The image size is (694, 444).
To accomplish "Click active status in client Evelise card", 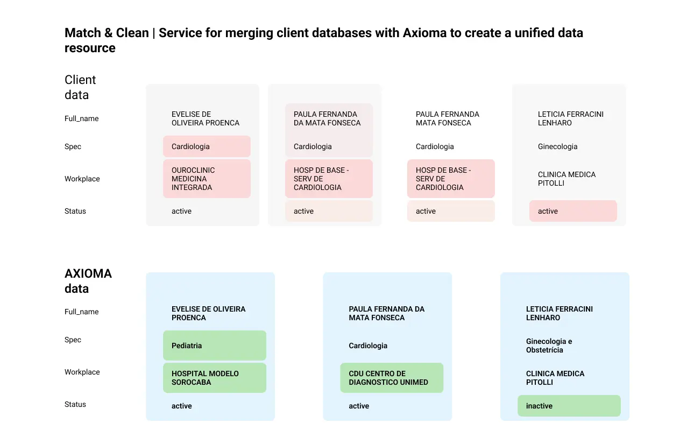I will [x=181, y=211].
